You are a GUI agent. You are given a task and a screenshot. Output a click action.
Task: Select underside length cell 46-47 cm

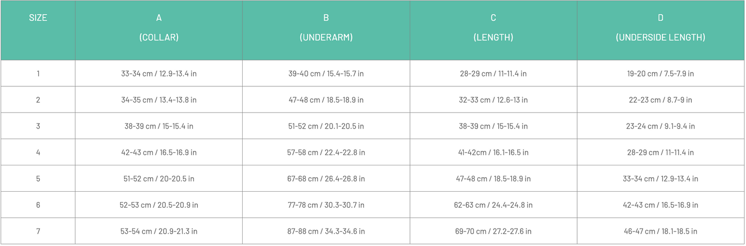[x=660, y=231]
